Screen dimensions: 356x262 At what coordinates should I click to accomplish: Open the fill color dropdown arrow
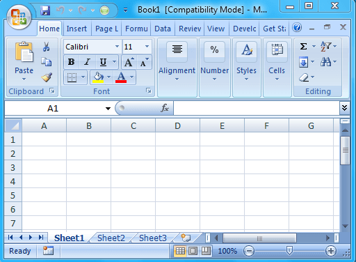click(109, 77)
